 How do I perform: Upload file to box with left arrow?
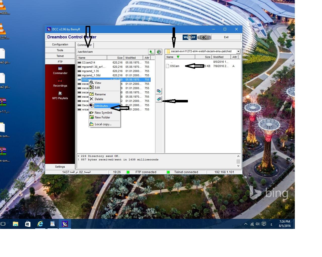(159, 99)
